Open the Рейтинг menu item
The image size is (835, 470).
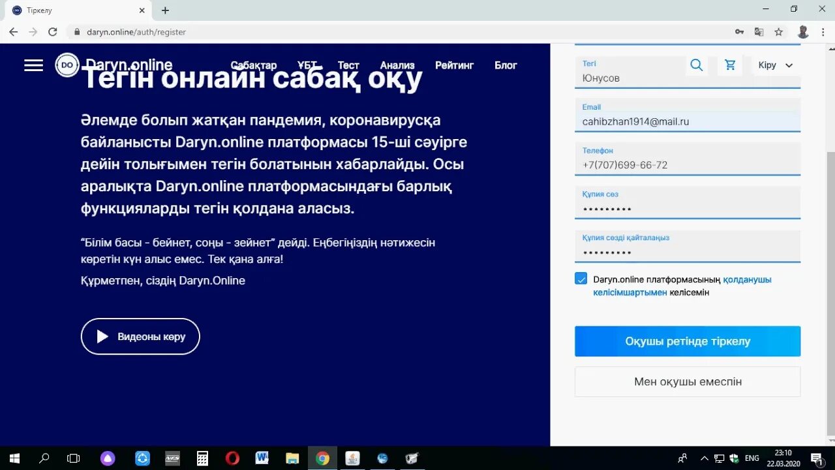click(x=455, y=65)
